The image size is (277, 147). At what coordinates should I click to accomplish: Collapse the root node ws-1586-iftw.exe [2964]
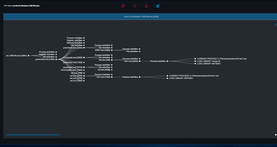click(28, 56)
